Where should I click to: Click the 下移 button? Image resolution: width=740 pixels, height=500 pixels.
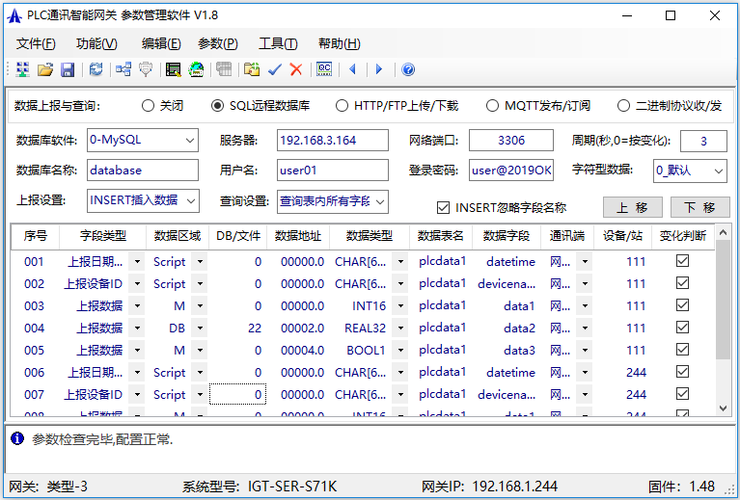[699, 207]
